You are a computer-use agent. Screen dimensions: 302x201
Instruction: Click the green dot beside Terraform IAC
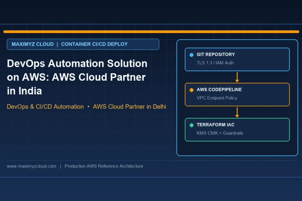[192, 125]
